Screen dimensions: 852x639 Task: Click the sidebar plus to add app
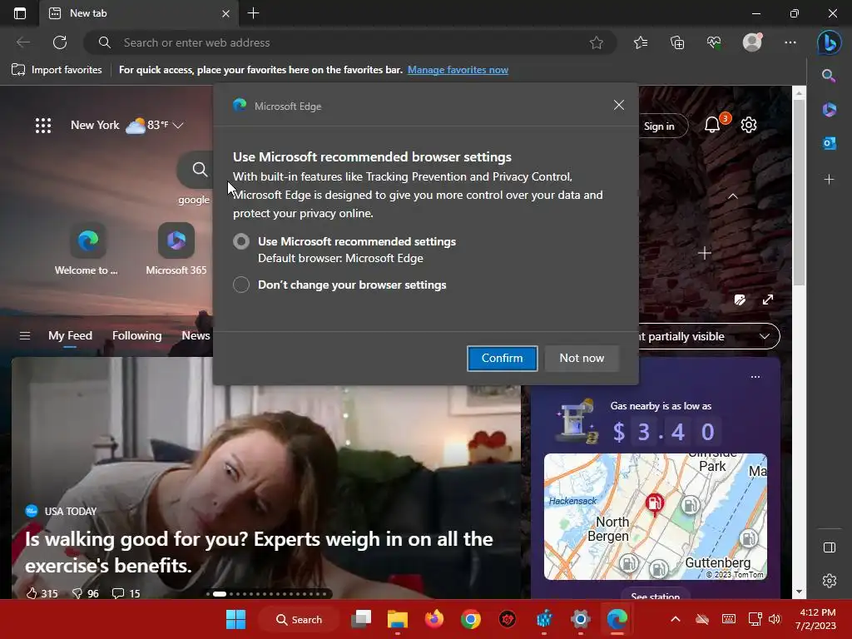point(829,180)
